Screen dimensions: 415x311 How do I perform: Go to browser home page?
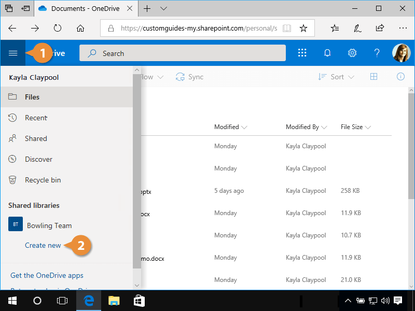80,28
